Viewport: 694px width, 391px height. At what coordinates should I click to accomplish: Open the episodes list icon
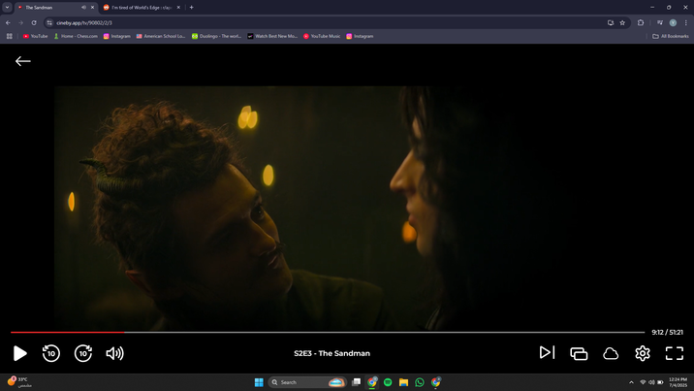click(x=579, y=353)
